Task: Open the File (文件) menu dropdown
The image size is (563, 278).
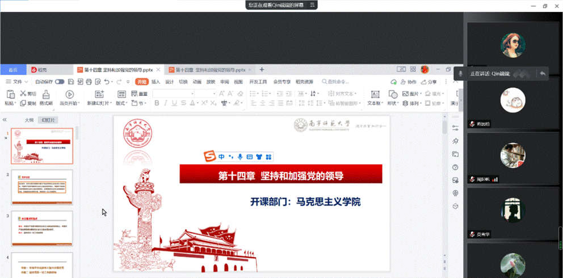Action: [16, 82]
